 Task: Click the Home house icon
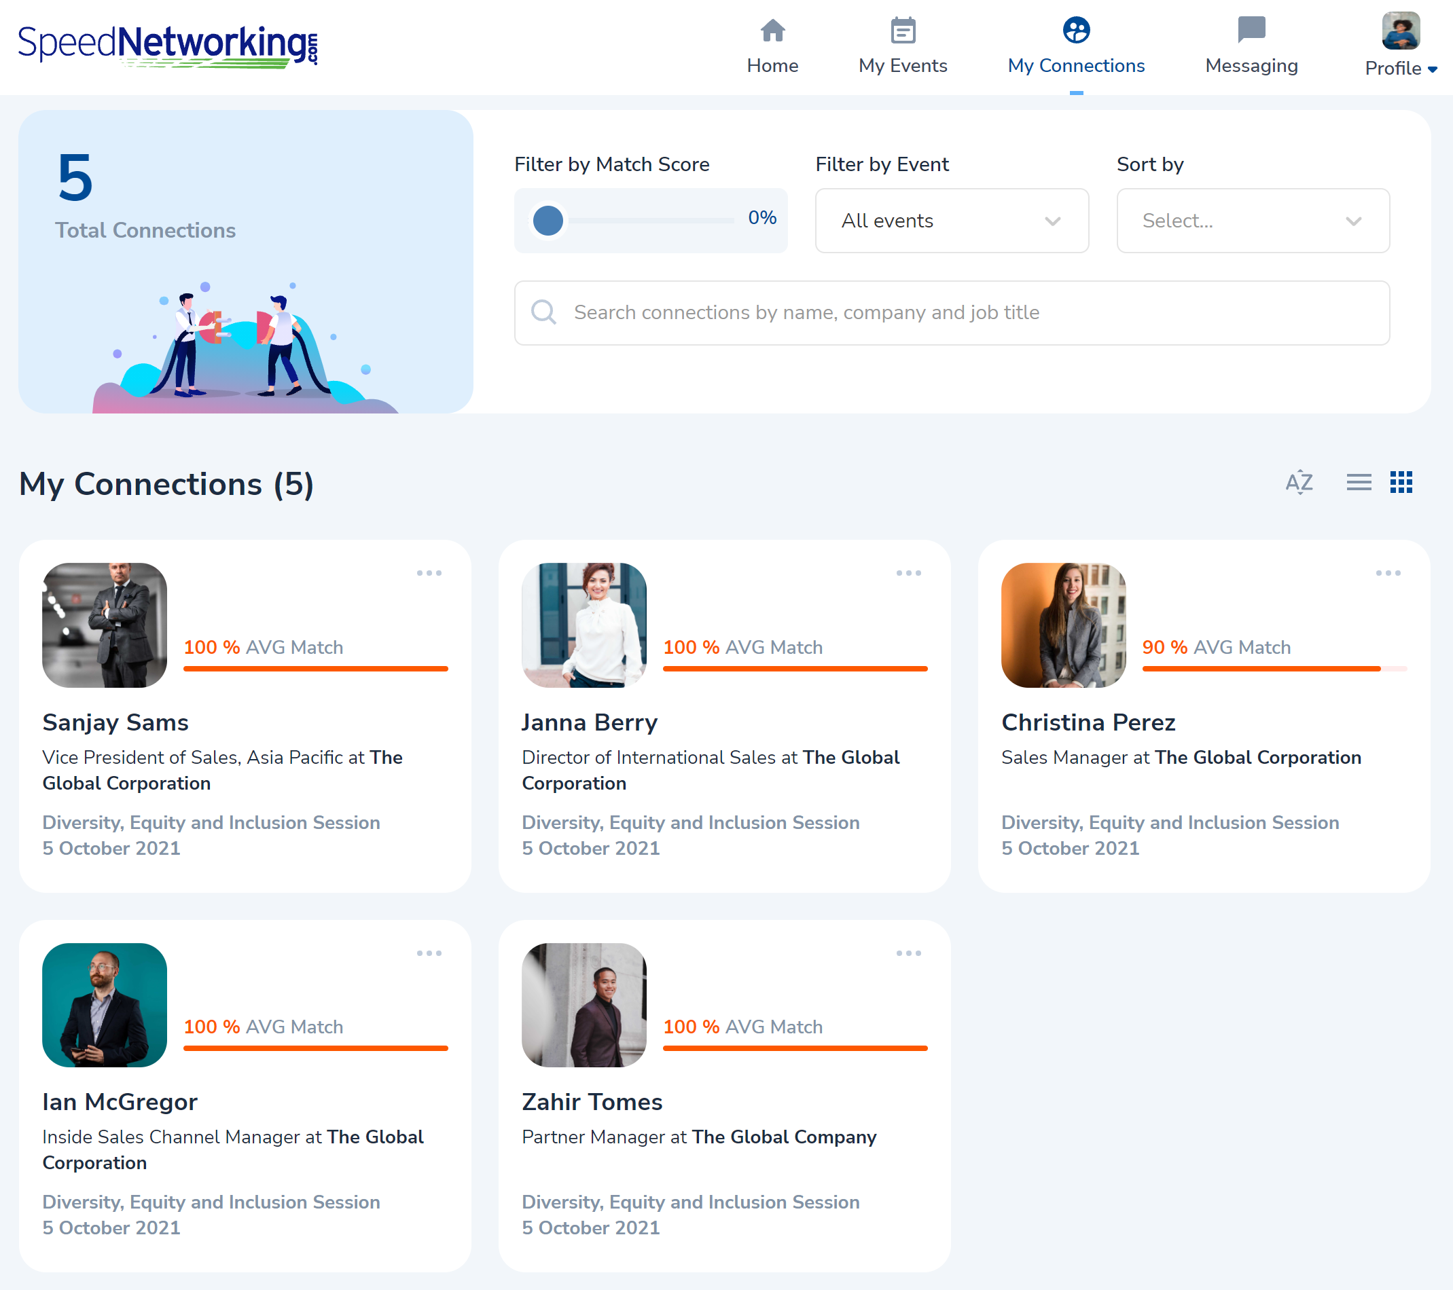772,31
